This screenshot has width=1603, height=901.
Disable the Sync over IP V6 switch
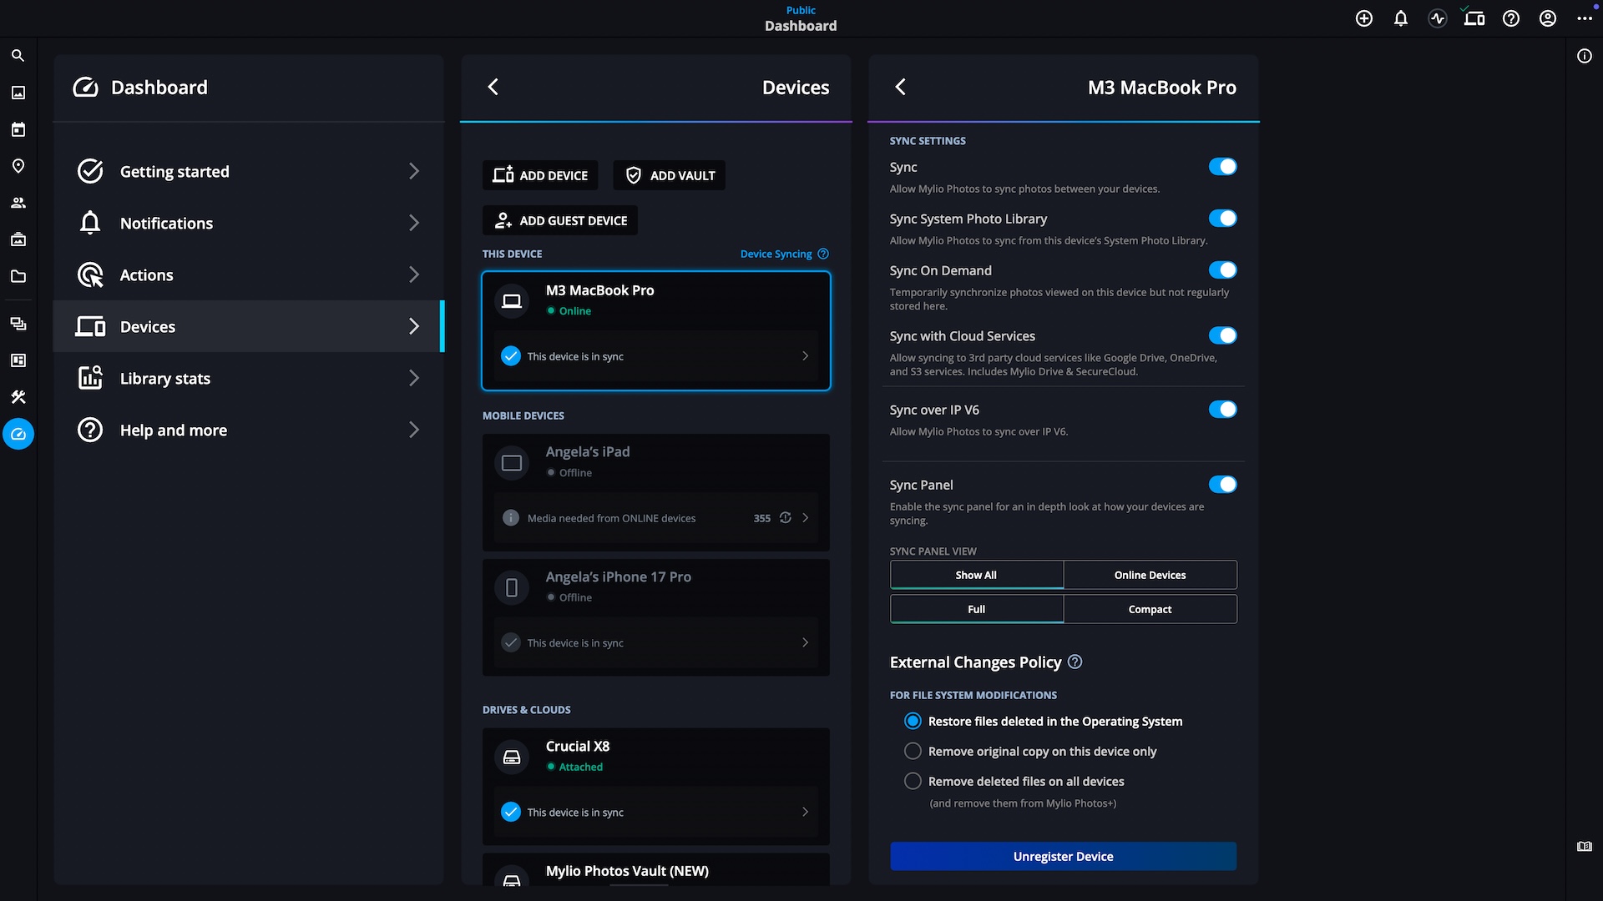1222,410
